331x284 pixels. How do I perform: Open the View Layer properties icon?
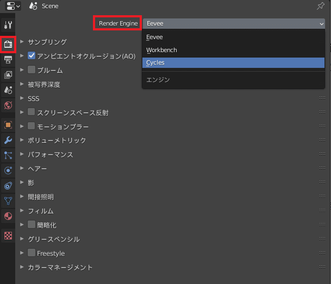pyautogui.click(x=8, y=74)
